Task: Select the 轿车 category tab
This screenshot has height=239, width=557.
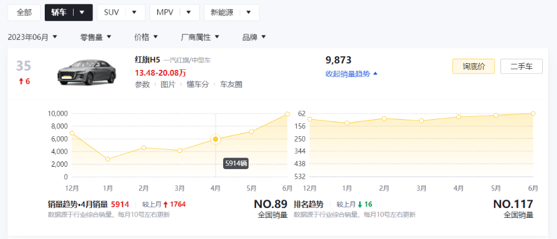Action: point(58,12)
